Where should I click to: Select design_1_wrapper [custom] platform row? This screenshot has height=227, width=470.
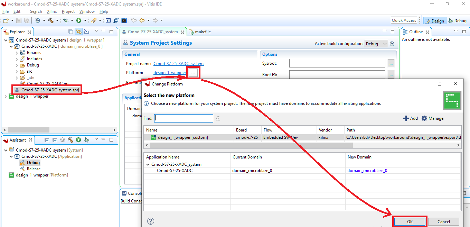click(x=302, y=137)
